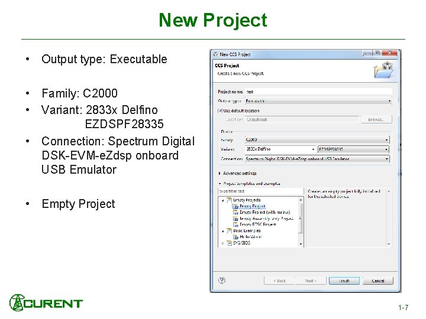Click the disabled Location path field

[302, 119]
